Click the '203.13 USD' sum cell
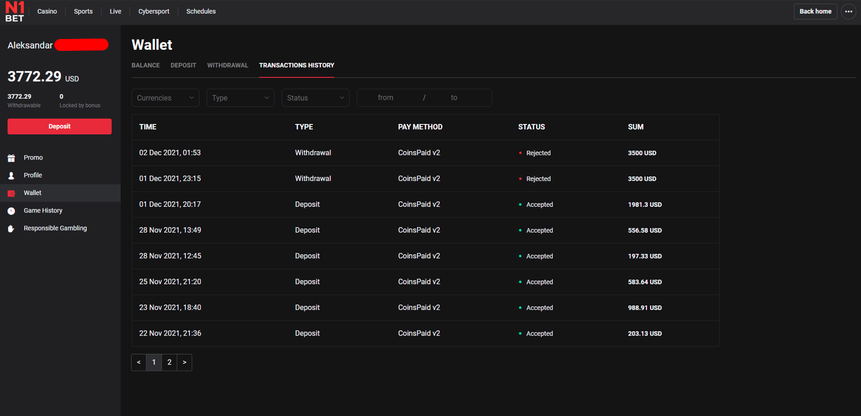This screenshot has width=861, height=416. tap(645, 333)
